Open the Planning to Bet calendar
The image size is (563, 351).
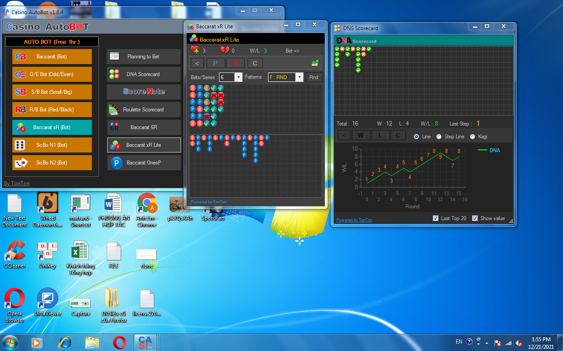tap(144, 57)
